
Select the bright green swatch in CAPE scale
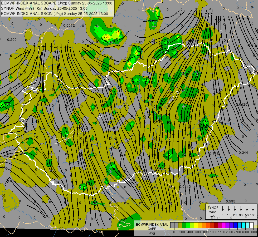pyautogui.click(x=188, y=225)
